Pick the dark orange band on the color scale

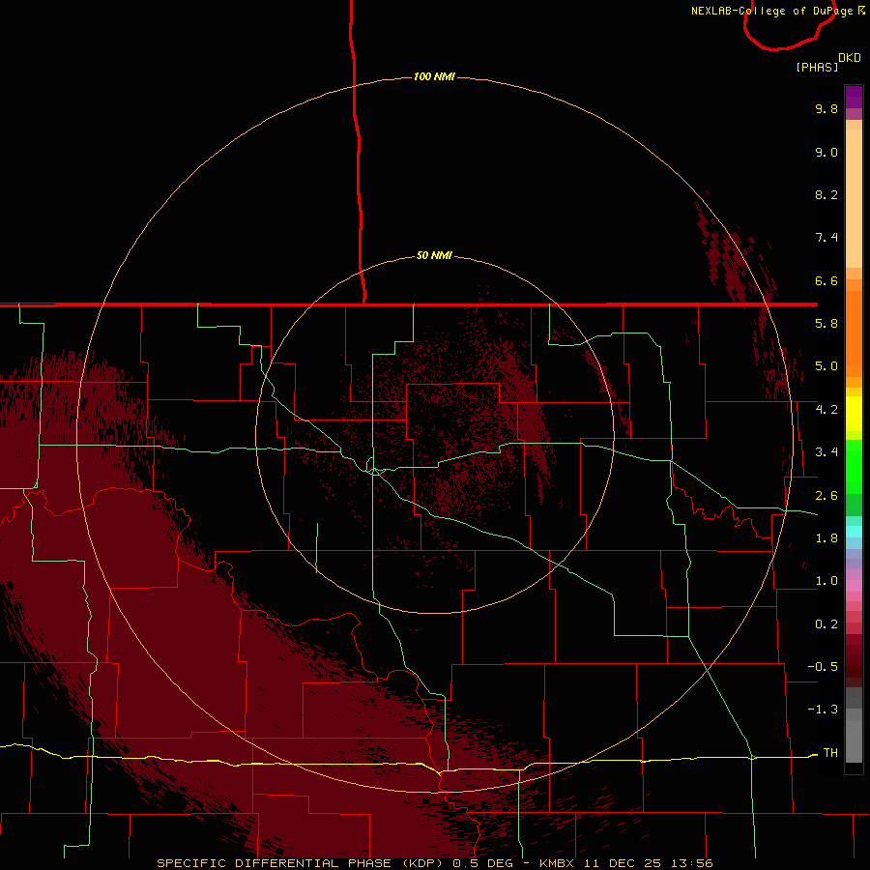854,333
